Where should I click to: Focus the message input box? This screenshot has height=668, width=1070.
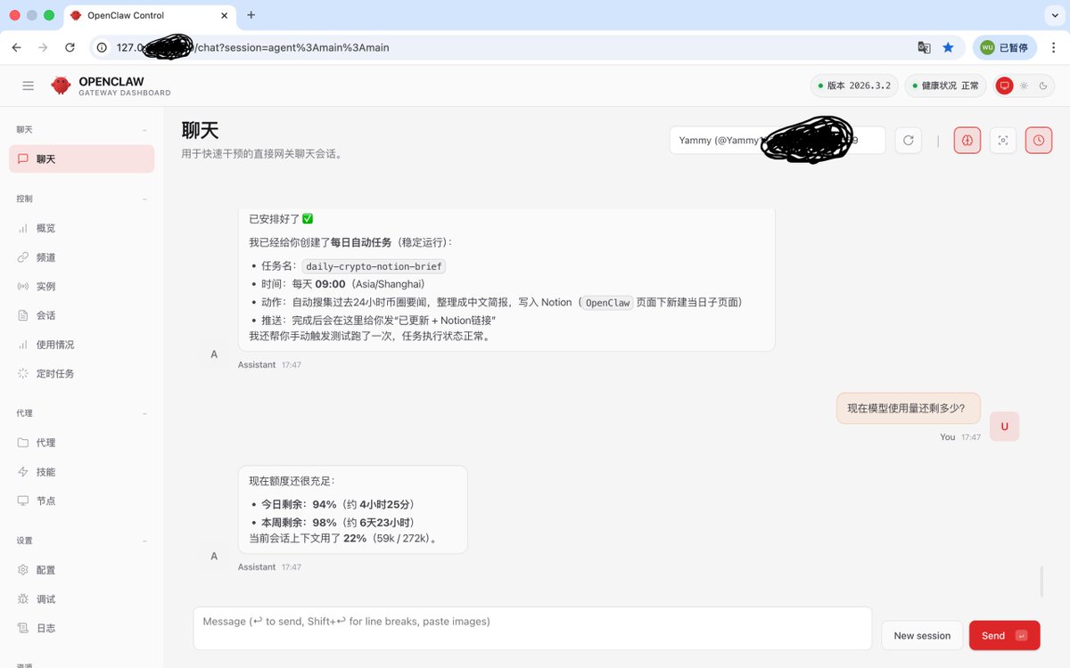coord(532,629)
